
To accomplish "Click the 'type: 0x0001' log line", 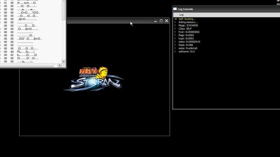I will 186,38.
